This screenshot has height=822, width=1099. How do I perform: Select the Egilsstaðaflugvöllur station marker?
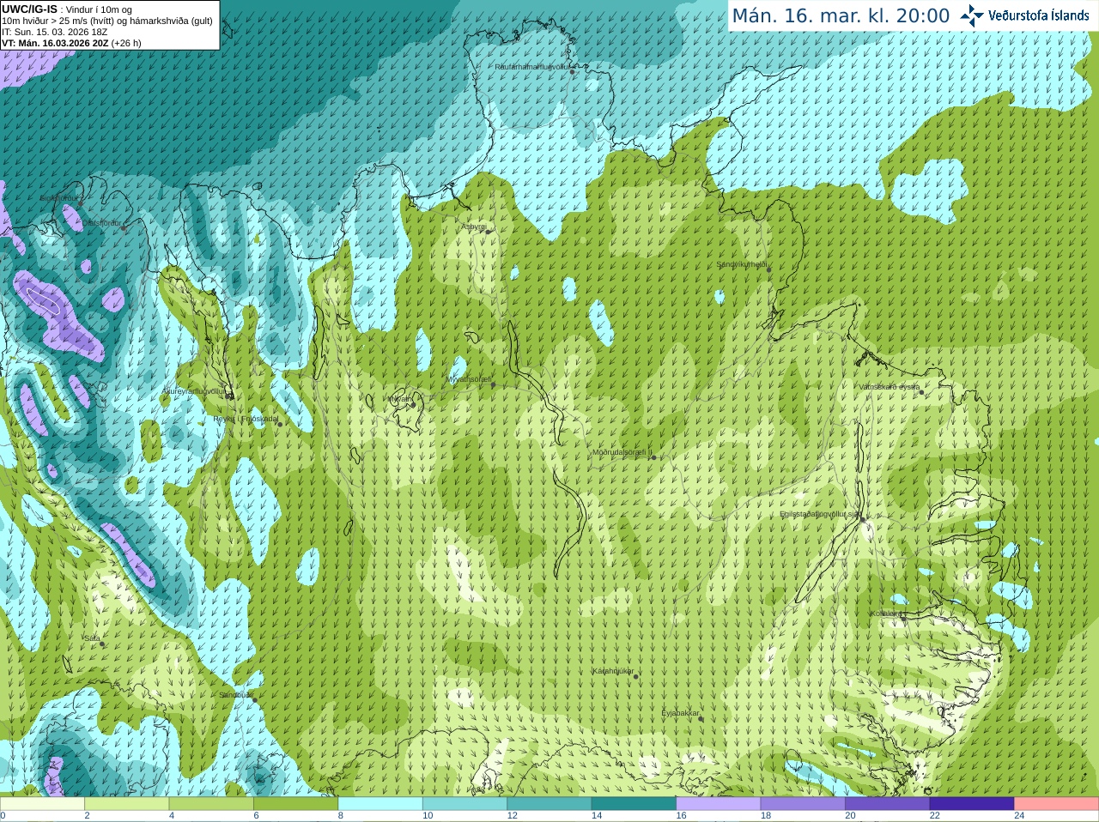point(863,519)
